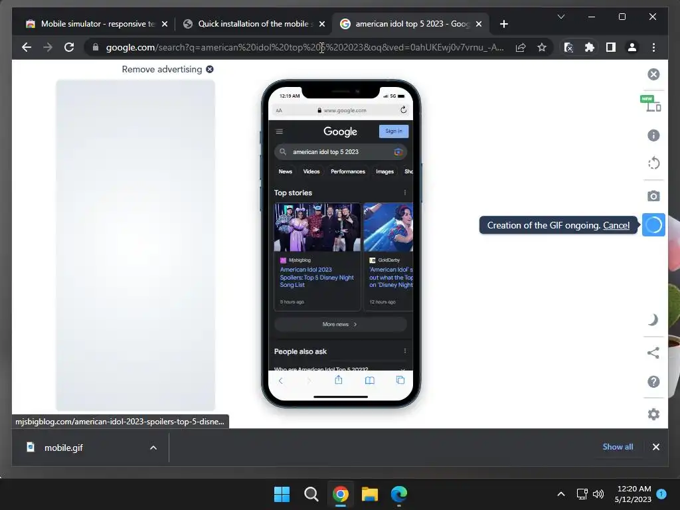Close the Quick installation tab
Viewport: 680px width, 510px height.
[x=322, y=24]
